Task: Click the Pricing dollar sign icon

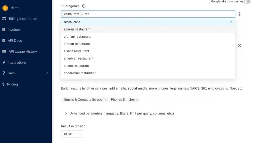Action: [3, 84]
